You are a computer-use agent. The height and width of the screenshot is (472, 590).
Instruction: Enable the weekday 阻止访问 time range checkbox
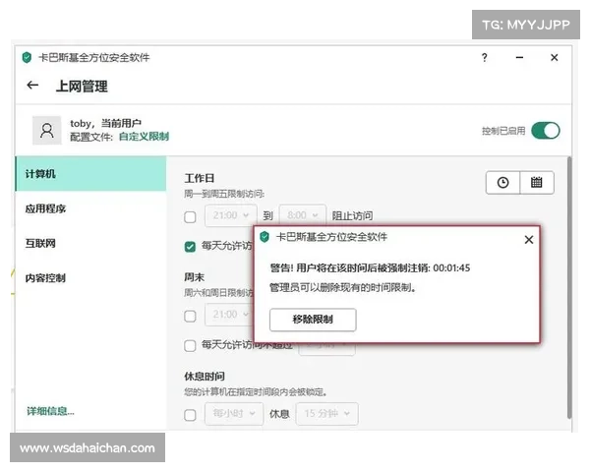[x=190, y=216]
